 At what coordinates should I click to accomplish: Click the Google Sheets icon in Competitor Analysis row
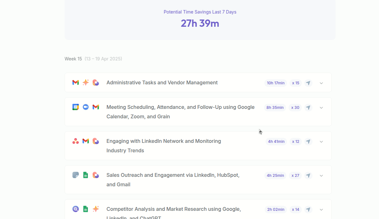86,209
